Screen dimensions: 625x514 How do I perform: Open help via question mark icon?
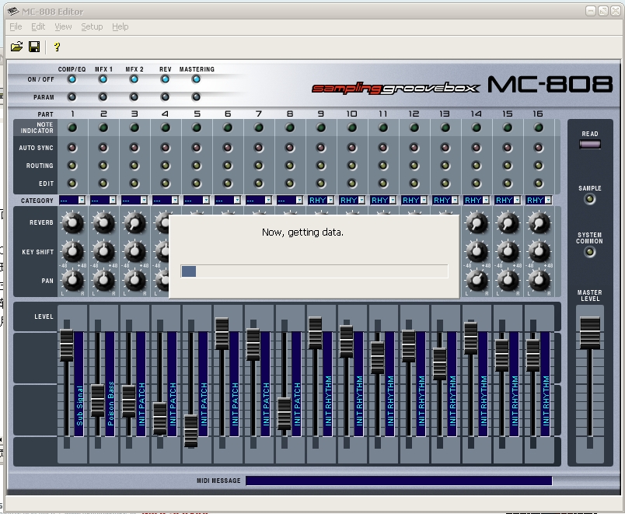pyautogui.click(x=57, y=47)
